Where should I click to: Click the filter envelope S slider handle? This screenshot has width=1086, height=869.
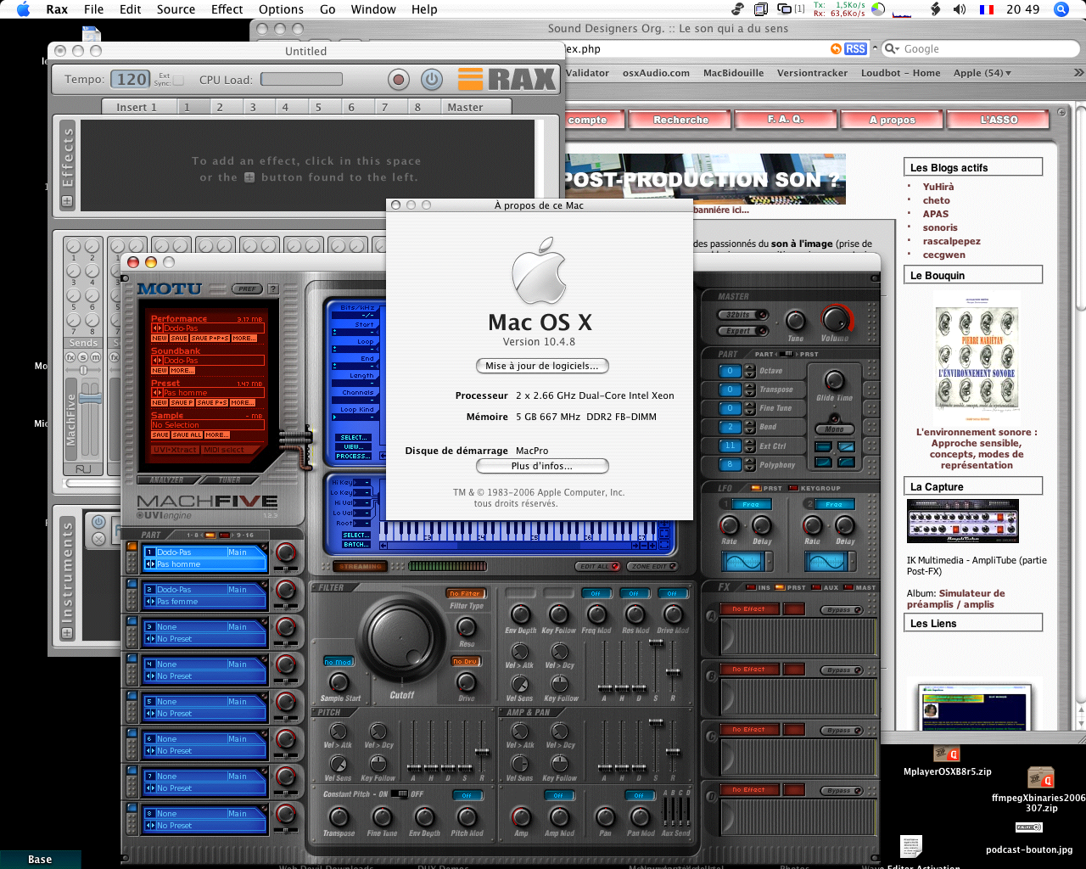pyautogui.click(x=656, y=644)
